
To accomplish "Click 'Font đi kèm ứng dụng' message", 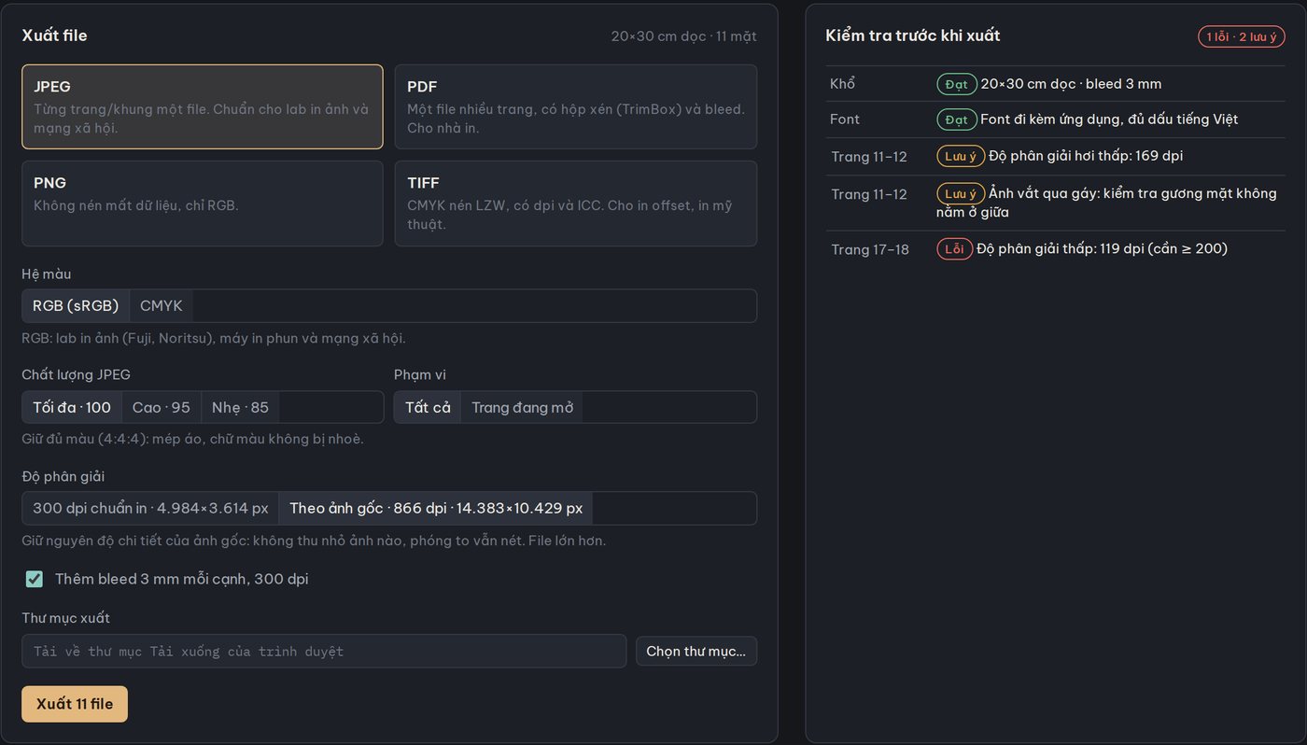I will coord(1109,119).
